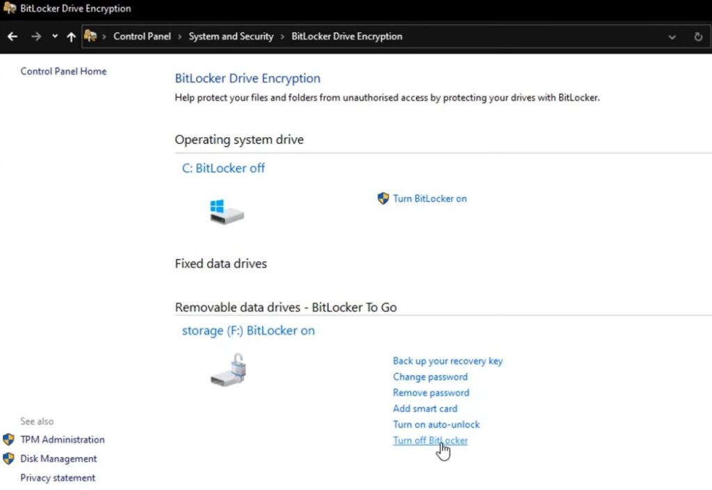This screenshot has width=712, height=490.
Task: Select System and Security breadcrumb
Action: (231, 36)
